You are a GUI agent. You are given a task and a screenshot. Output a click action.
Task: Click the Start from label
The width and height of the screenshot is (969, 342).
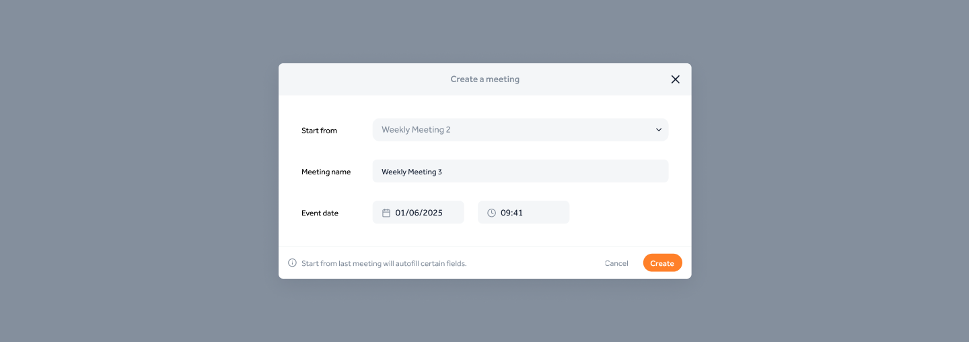tap(319, 131)
